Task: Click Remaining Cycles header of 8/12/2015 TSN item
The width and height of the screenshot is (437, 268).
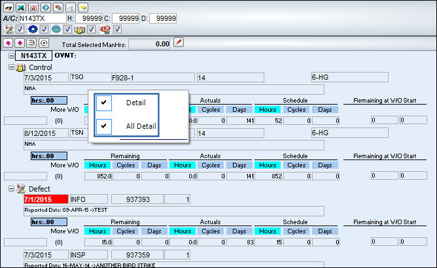Action: pos(126,165)
